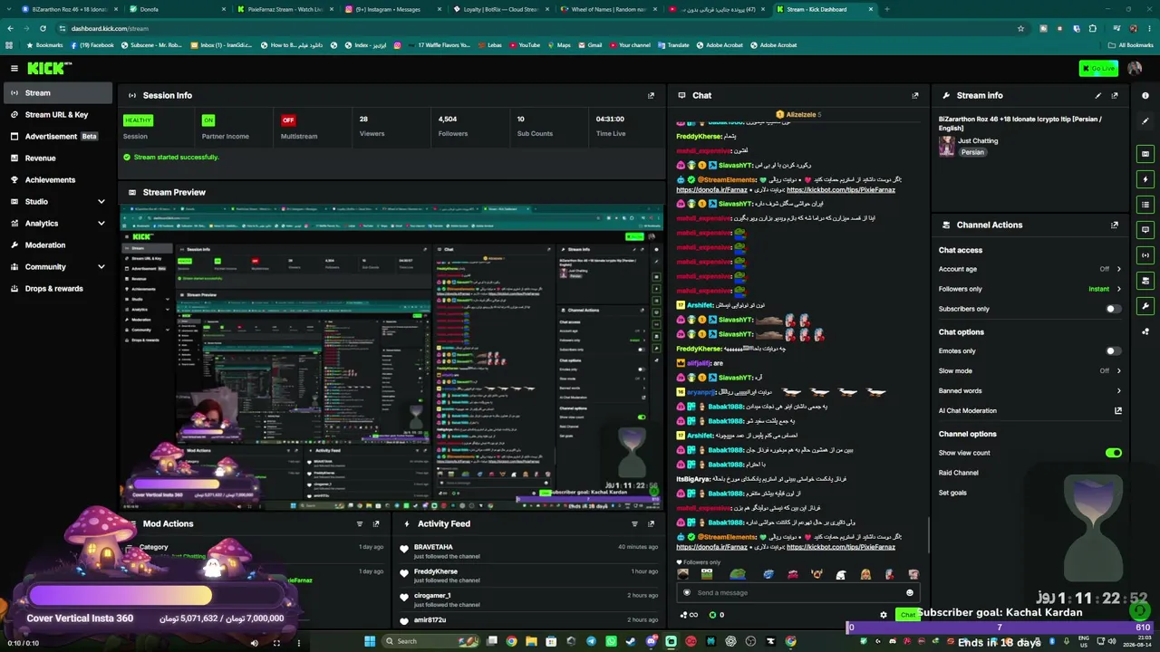Open Slow mode setting chevron
Viewport: 1160px width, 652px height.
coord(1118,370)
